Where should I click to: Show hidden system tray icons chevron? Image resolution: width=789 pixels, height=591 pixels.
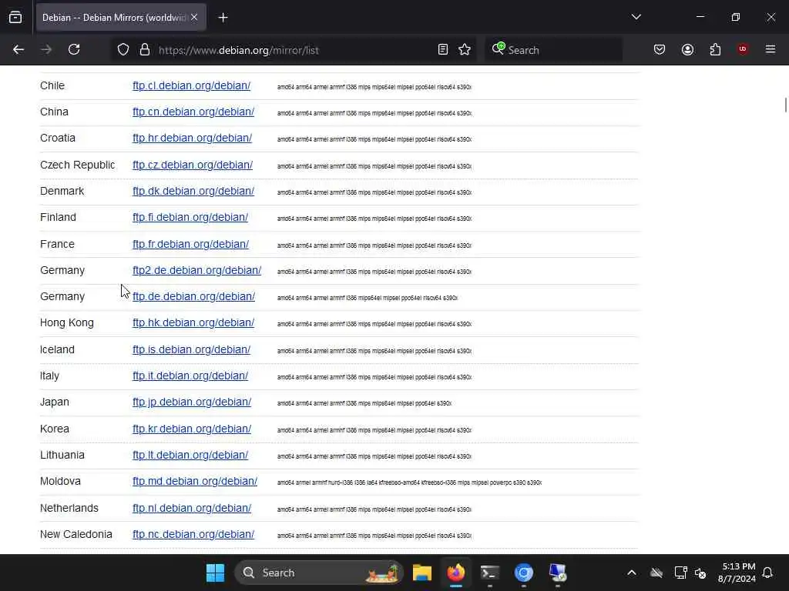632,573
